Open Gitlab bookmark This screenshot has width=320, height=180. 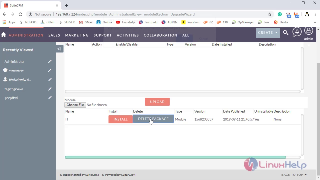(x=47, y=22)
